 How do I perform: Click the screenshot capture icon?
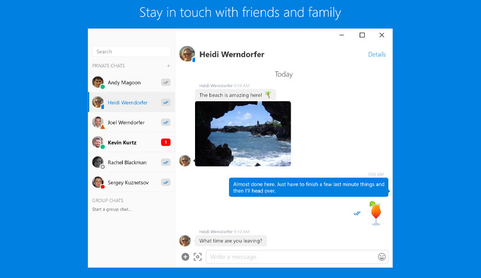tap(197, 257)
